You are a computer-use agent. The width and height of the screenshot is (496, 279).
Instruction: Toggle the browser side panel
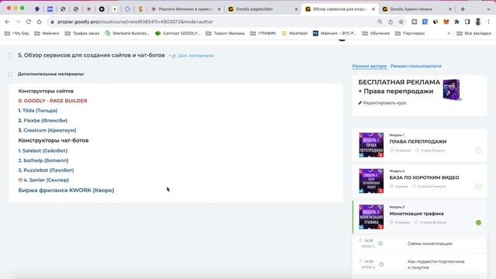point(467,22)
